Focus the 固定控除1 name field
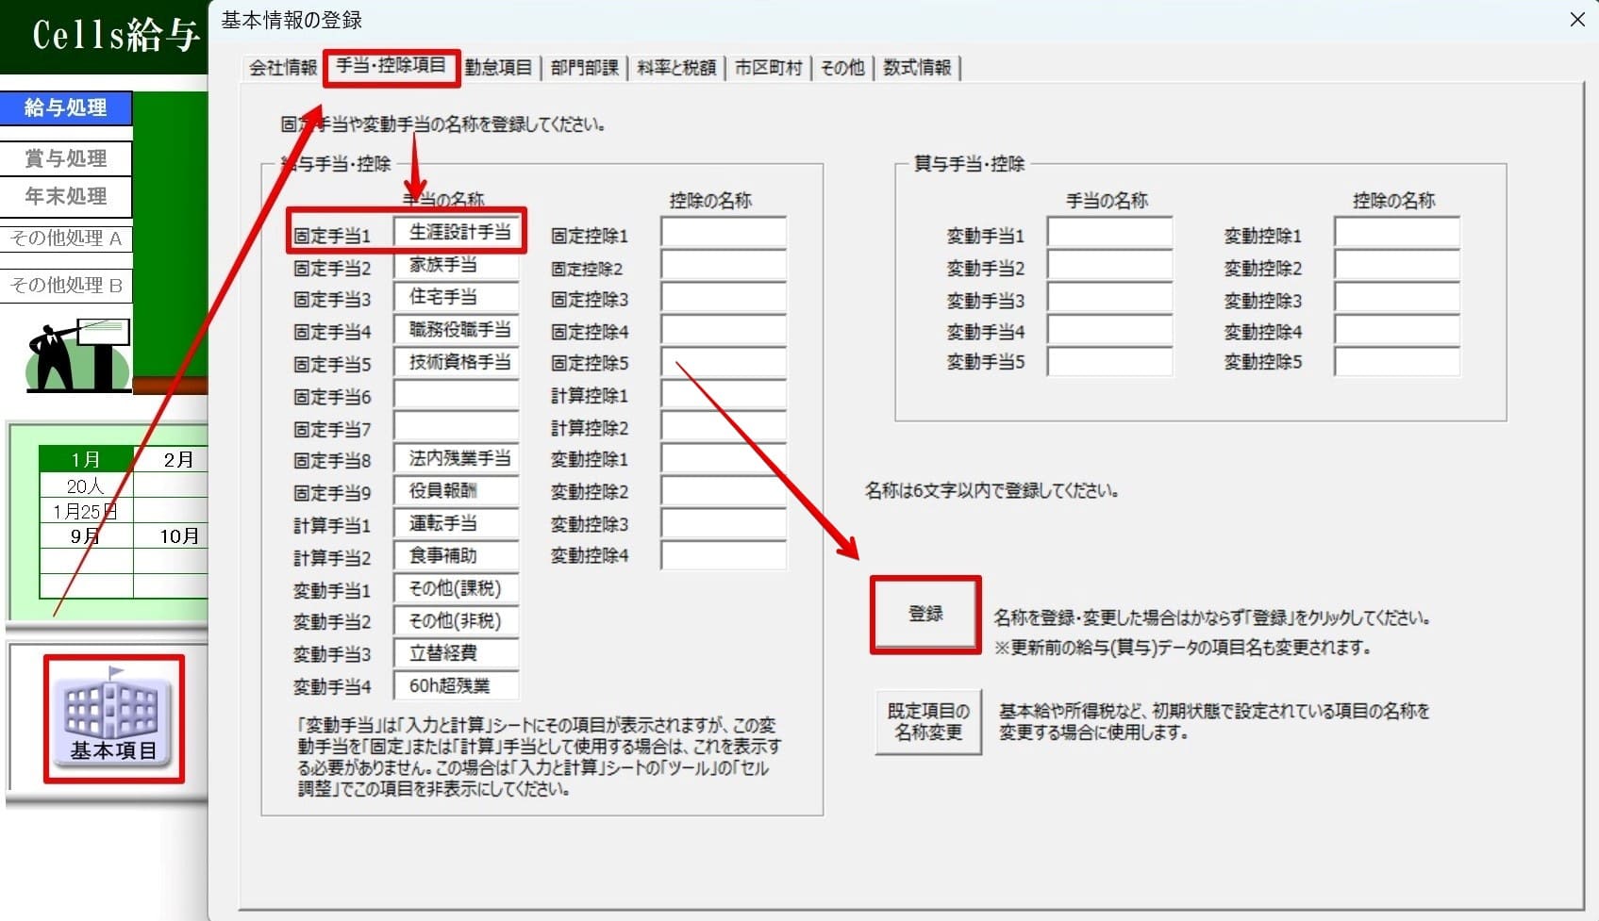 pyautogui.click(x=723, y=233)
